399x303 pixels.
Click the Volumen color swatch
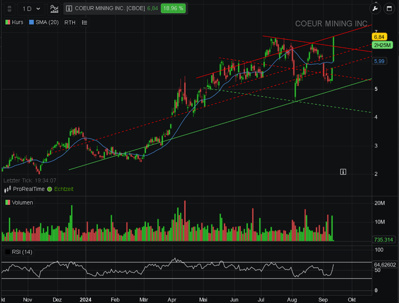click(8, 203)
